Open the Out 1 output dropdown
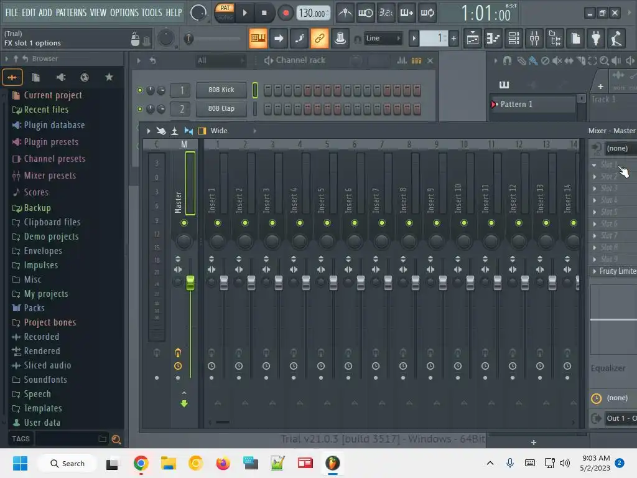This screenshot has width=637, height=478. pos(620,418)
